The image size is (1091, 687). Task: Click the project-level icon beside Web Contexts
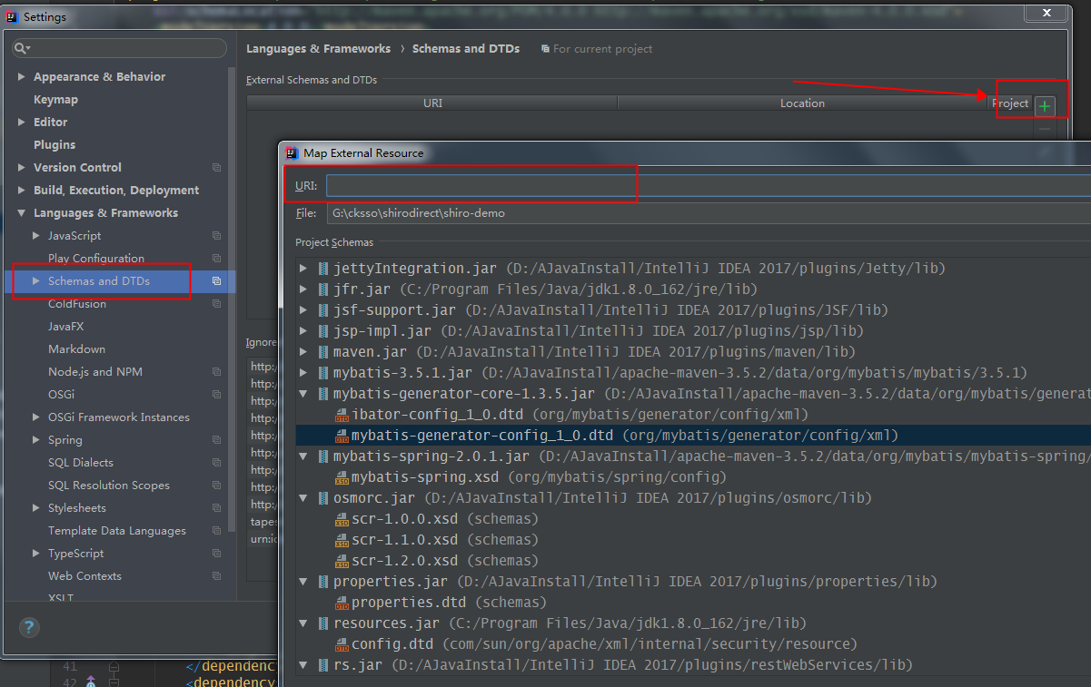click(x=216, y=576)
